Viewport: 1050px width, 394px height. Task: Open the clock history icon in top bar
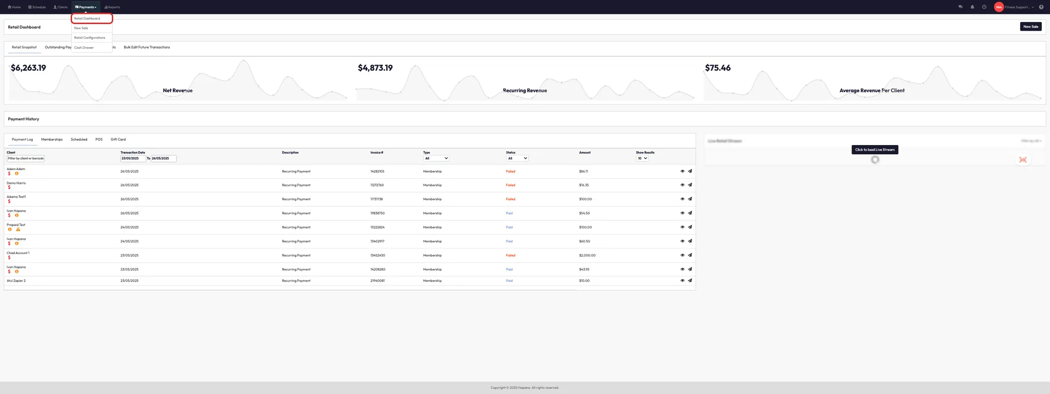984,7
